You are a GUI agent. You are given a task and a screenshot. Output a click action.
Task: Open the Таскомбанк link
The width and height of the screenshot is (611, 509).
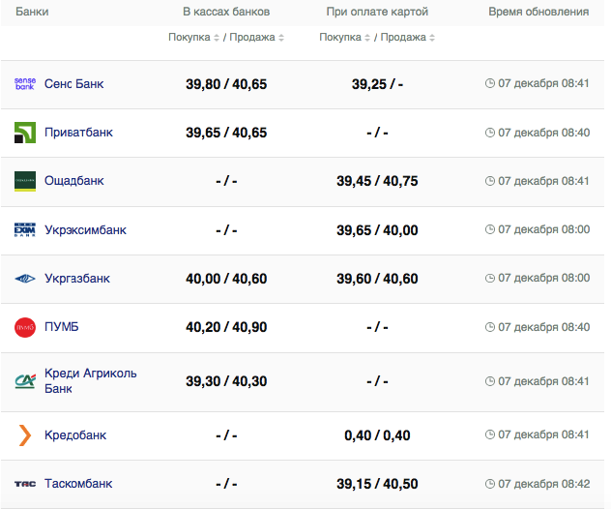pos(78,484)
